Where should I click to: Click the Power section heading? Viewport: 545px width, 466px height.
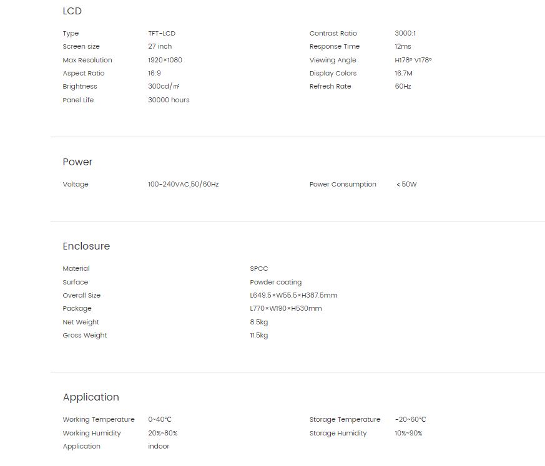(x=77, y=162)
